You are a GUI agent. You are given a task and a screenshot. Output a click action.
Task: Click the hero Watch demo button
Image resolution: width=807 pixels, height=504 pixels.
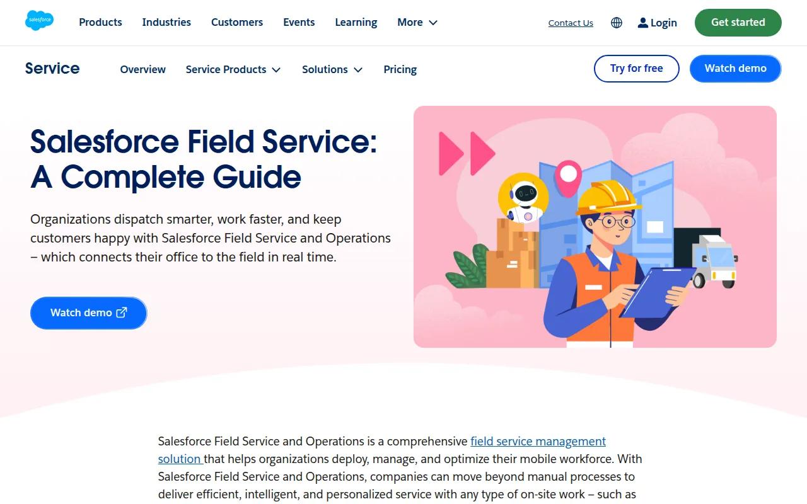pos(89,312)
